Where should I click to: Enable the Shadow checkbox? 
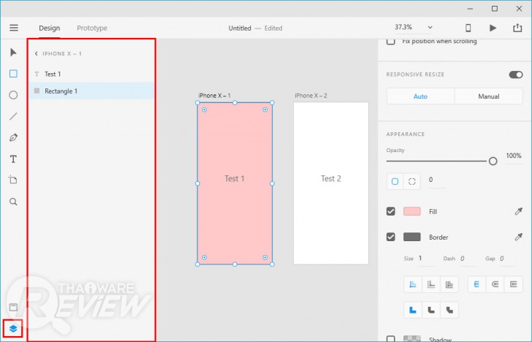coord(390,338)
